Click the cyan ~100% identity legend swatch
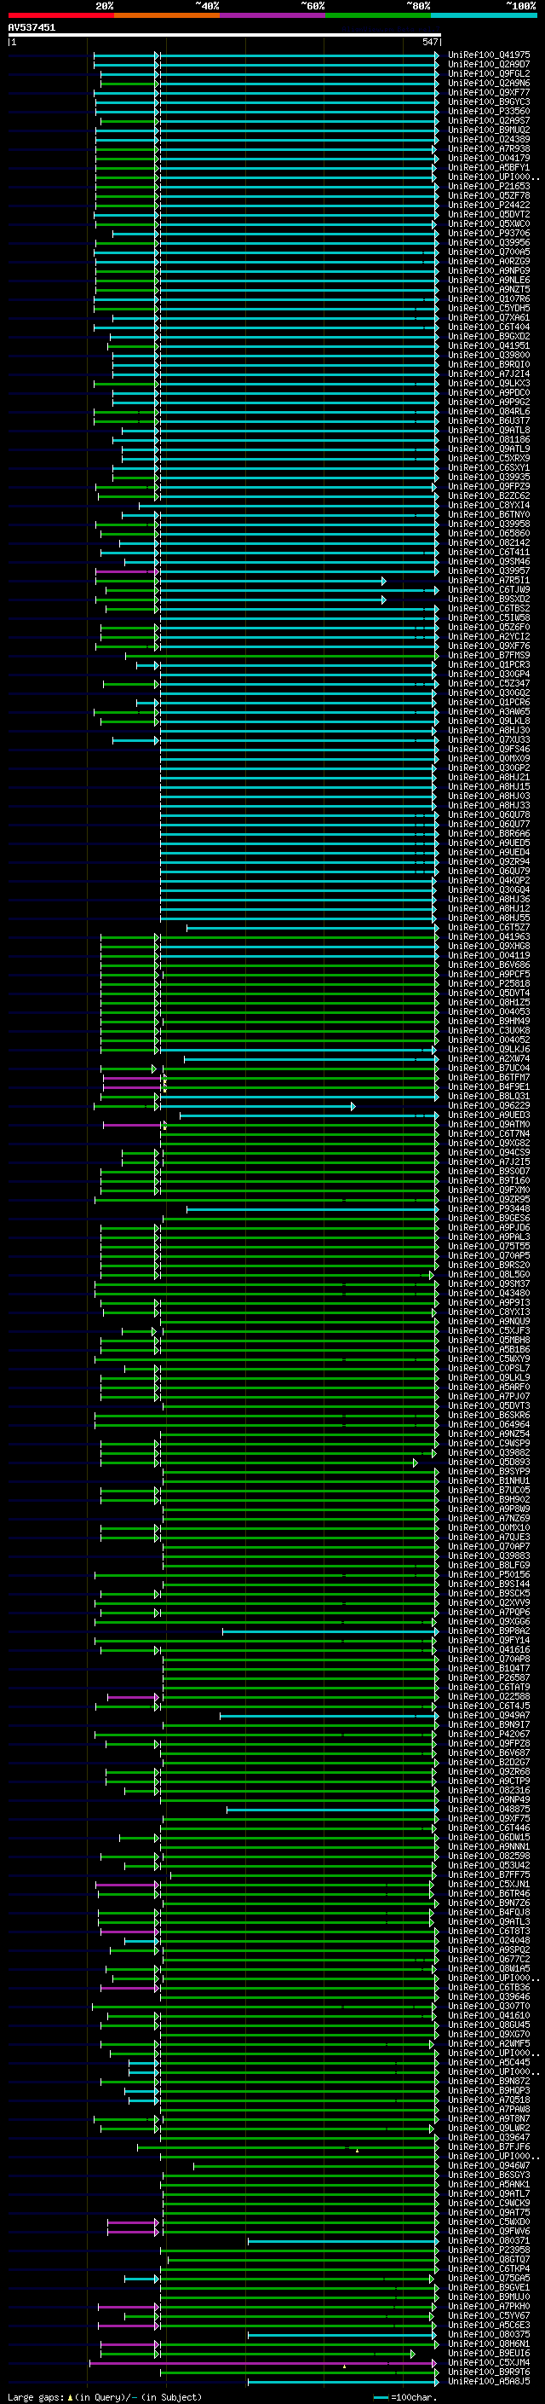545x2404 pixels. click(484, 15)
